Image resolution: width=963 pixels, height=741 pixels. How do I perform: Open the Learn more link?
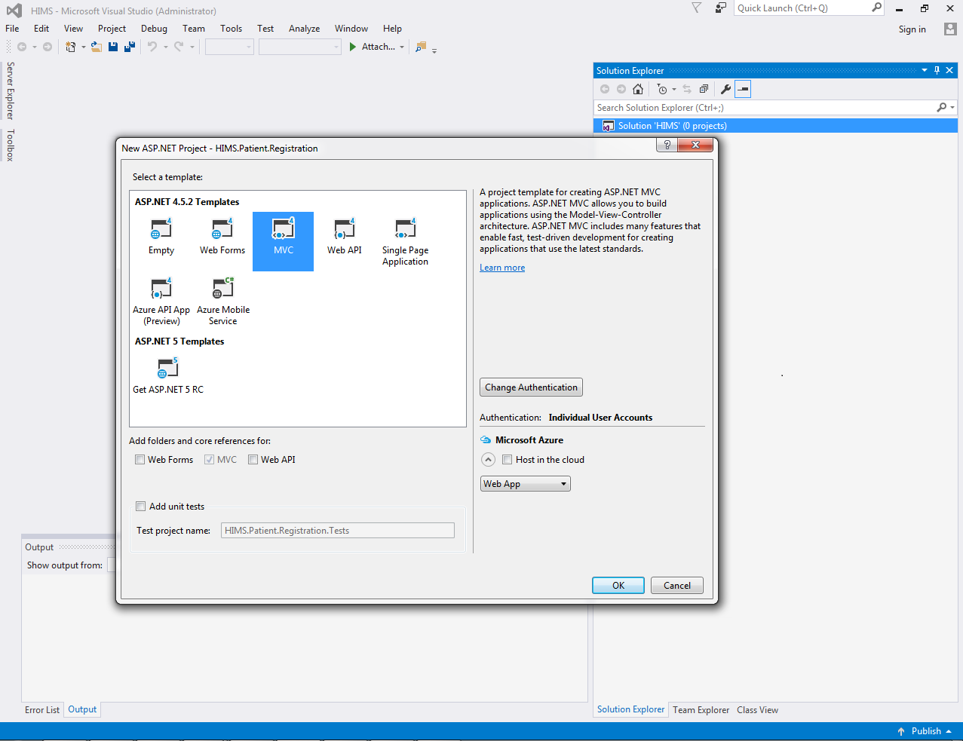pos(502,268)
